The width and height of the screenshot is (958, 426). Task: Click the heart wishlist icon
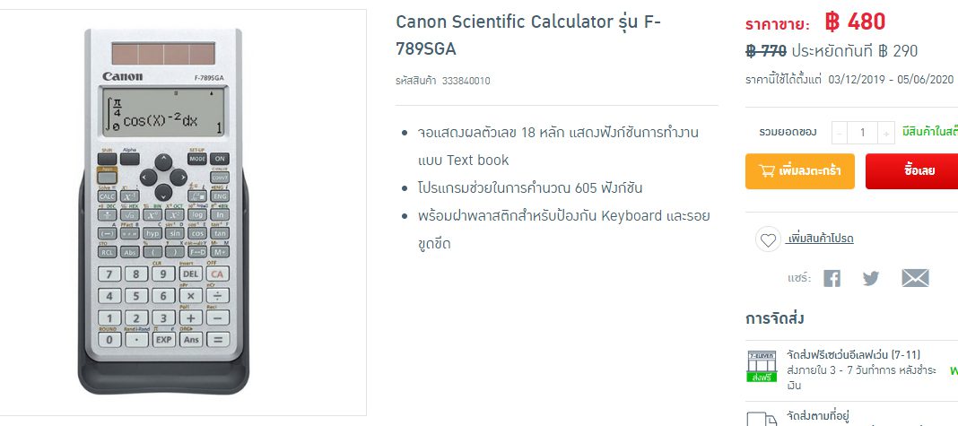[x=767, y=239]
